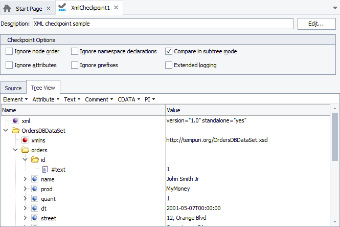Click the vertical scrollbar thumb
Screen dimensions: 340x227
pos(335,136)
